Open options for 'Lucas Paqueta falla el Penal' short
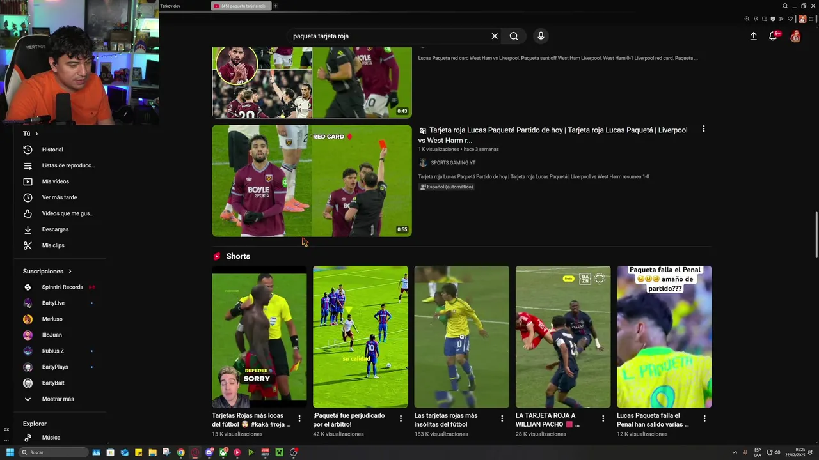 click(x=704, y=418)
